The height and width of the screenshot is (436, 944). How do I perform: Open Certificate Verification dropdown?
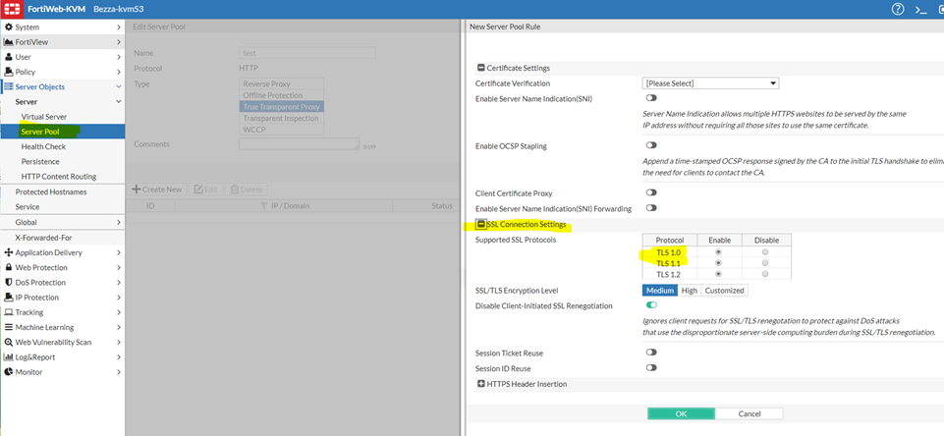pyautogui.click(x=710, y=83)
